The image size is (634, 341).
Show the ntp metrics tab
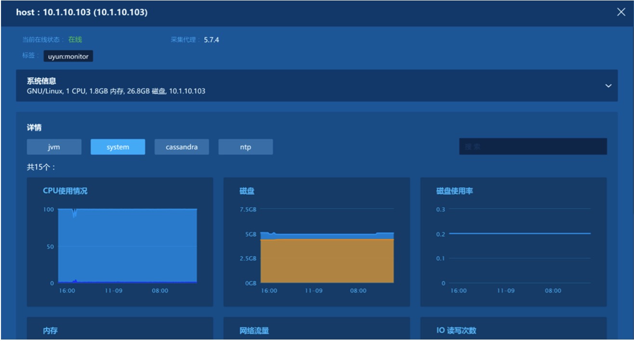coord(245,147)
